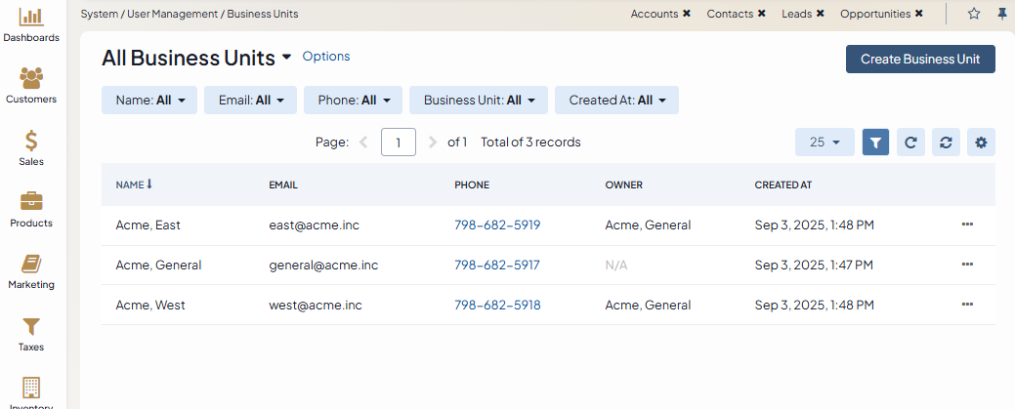Expand the Name filter dropdown
The width and height of the screenshot is (1015, 409).
[149, 100]
